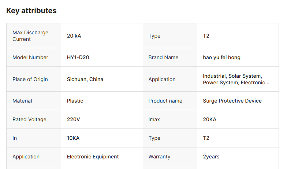287x169 pixels.
Task: Click the hao yu fei hong brand value
Action: pos(221,57)
